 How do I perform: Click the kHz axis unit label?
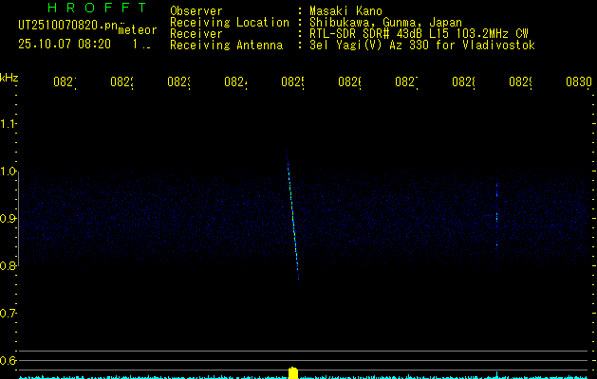(x=9, y=76)
